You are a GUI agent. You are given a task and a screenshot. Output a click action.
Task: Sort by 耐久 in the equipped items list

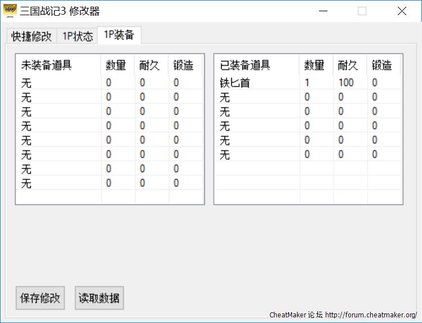pyautogui.click(x=348, y=65)
